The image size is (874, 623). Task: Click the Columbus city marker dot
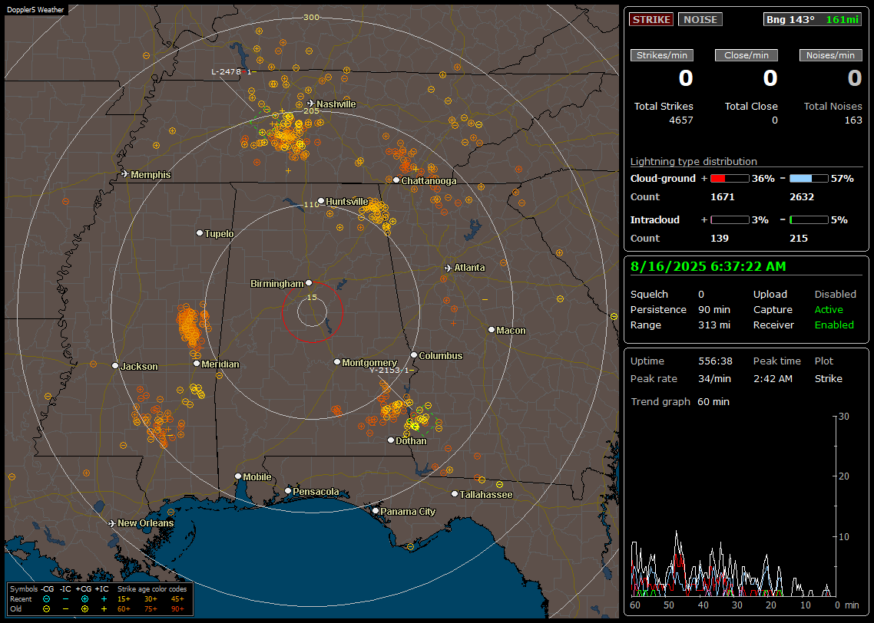[414, 354]
